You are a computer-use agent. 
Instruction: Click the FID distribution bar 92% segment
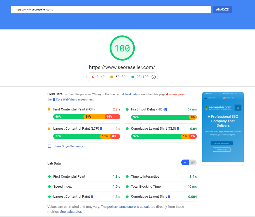(160, 117)
